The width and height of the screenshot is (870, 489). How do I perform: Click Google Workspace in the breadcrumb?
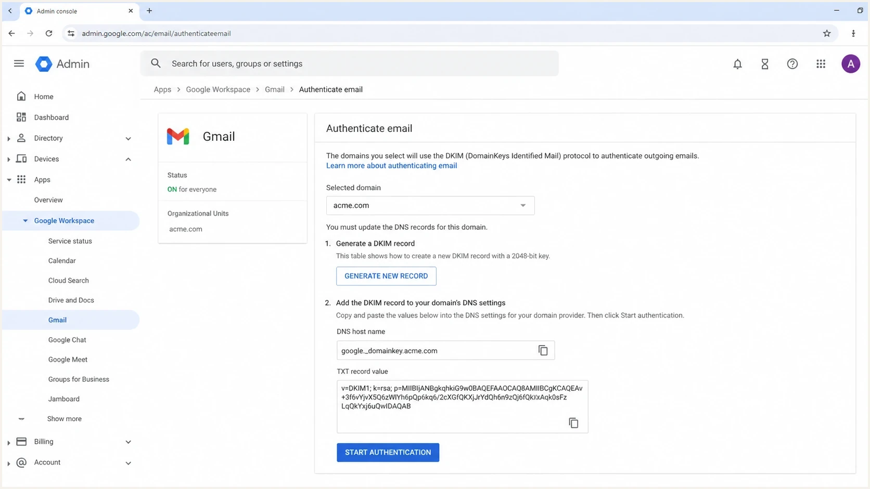click(218, 89)
